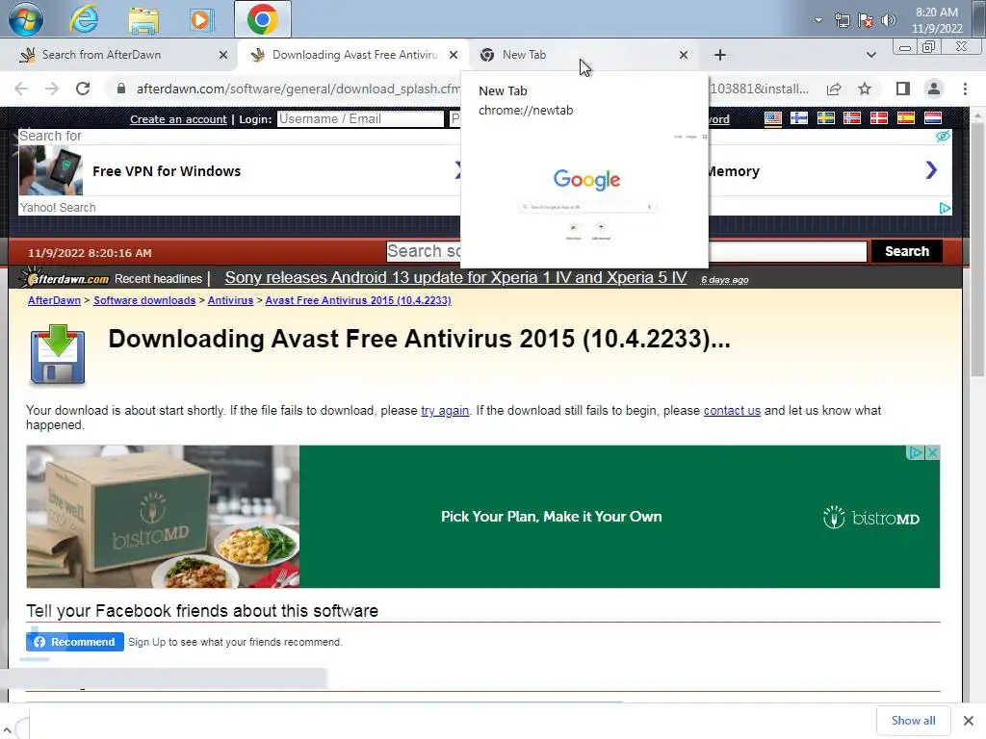Screen dimensions: 986x739
Task: Close the bistroMD ad with X
Action: point(932,452)
